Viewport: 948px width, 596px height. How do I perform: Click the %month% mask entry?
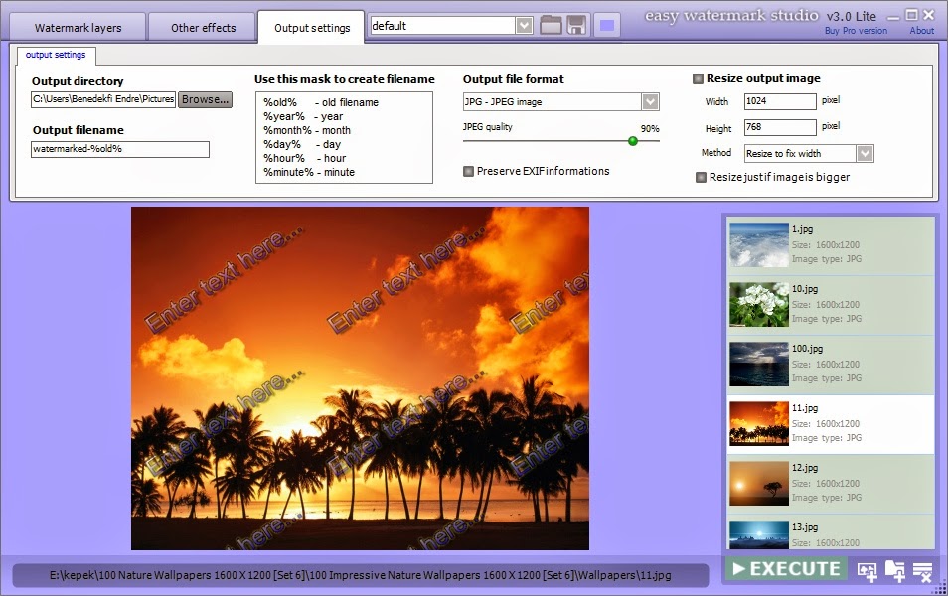tap(306, 130)
